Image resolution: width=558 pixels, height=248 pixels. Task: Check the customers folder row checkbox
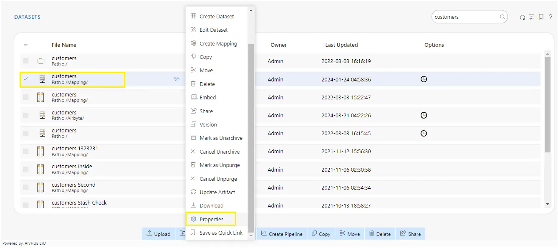tap(25, 61)
